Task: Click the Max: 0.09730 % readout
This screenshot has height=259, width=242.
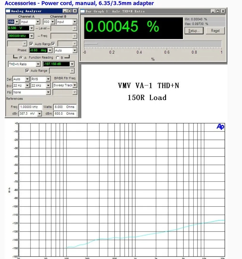Action: (196, 24)
